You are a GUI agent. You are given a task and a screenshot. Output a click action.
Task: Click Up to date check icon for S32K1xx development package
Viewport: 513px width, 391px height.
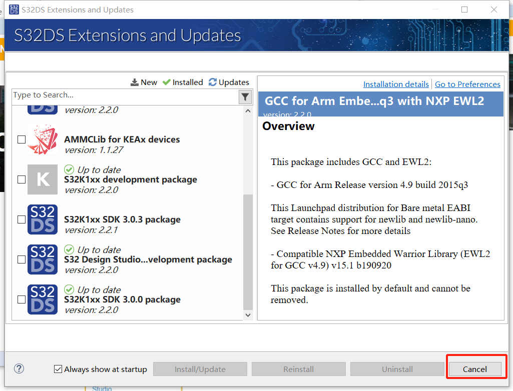69,169
